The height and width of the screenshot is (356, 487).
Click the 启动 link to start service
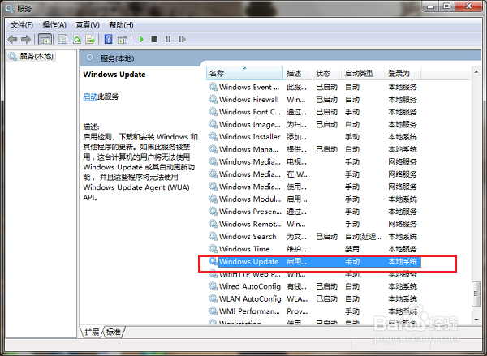[90, 97]
